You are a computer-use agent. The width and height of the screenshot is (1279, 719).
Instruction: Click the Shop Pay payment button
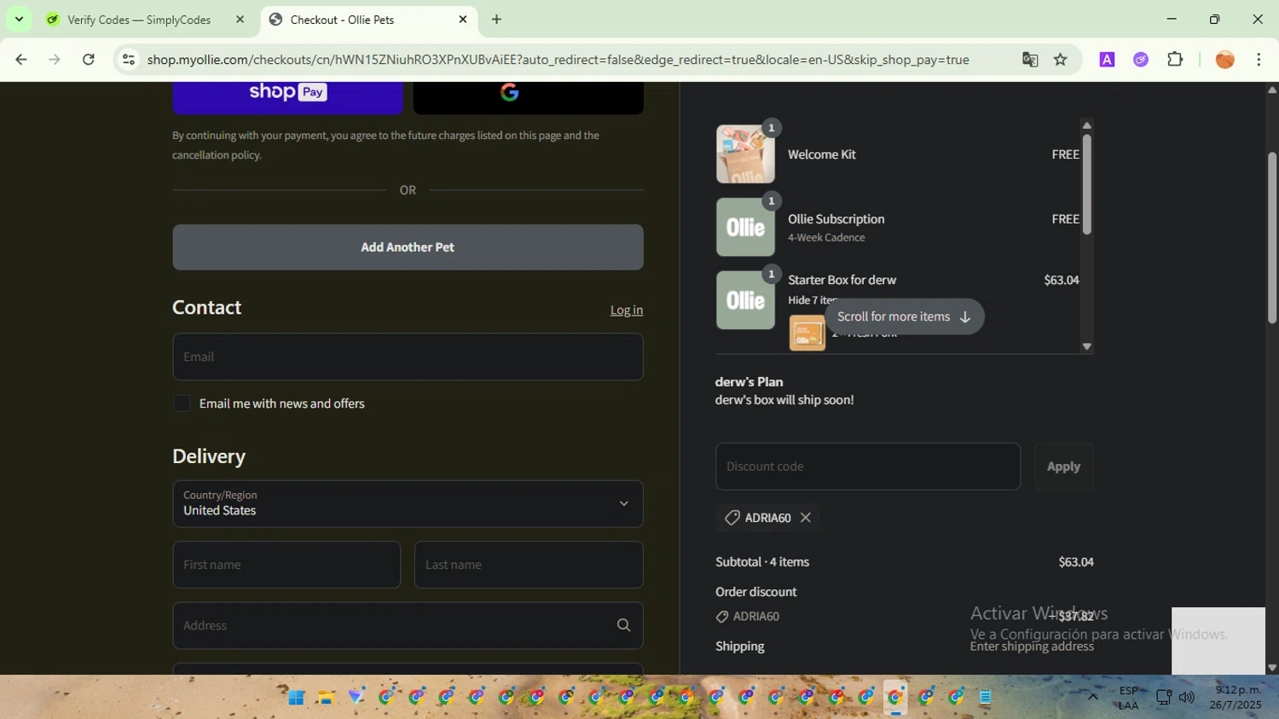pos(287,96)
